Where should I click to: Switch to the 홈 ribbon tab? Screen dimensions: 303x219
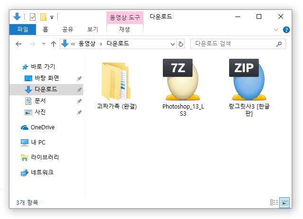tap(45, 29)
